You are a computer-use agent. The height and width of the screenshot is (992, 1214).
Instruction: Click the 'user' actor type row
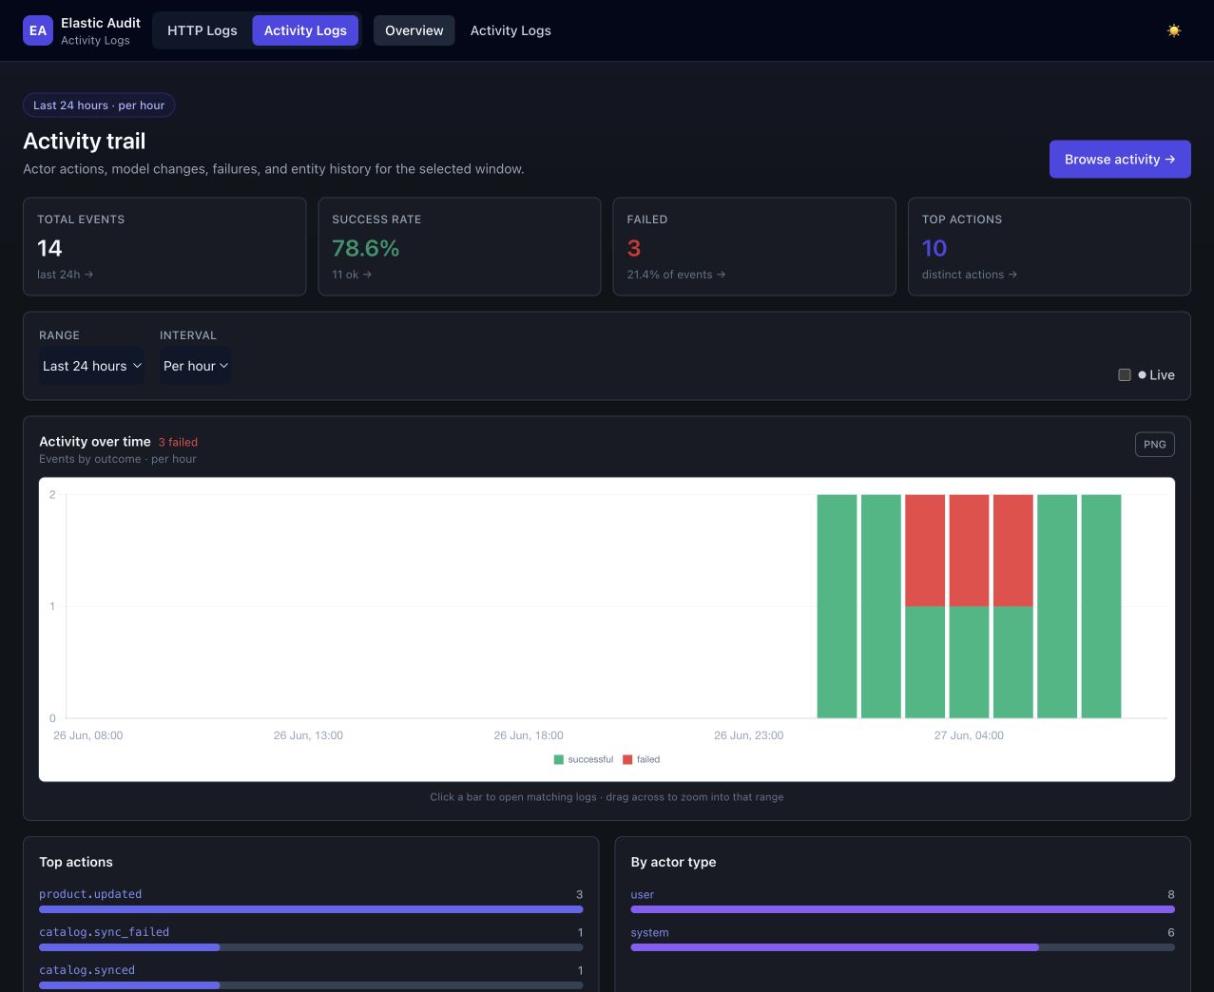tap(902, 902)
